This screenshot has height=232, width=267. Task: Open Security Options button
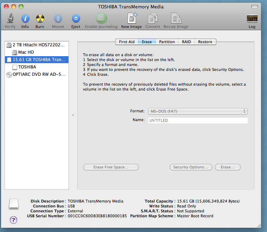click(x=191, y=167)
